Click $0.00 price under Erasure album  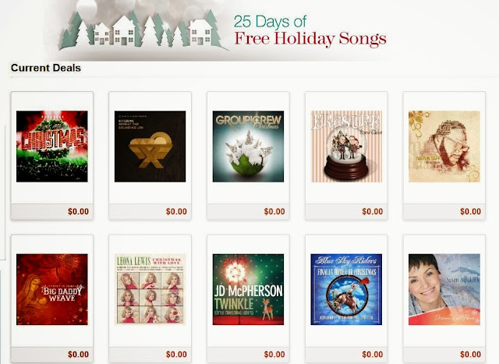373,211
